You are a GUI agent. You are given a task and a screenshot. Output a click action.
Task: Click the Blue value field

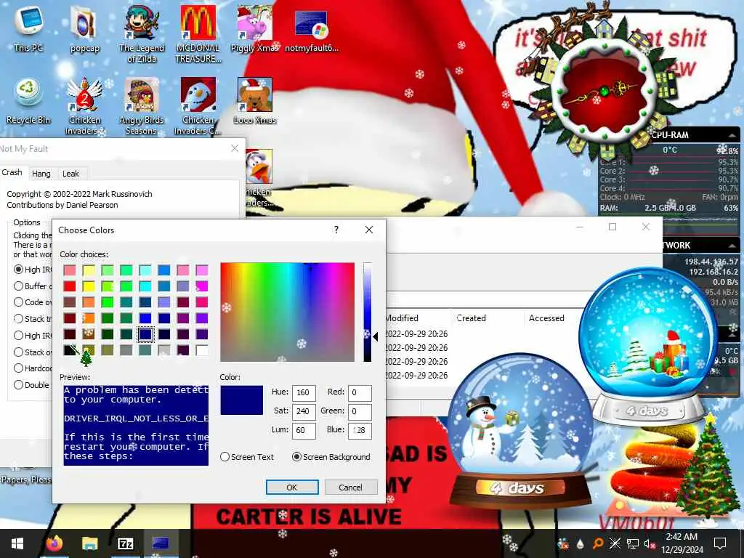click(x=360, y=431)
